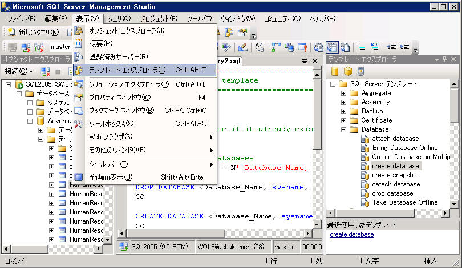Choose オブジェクト エクスプローラ(J) menu item

145,31
